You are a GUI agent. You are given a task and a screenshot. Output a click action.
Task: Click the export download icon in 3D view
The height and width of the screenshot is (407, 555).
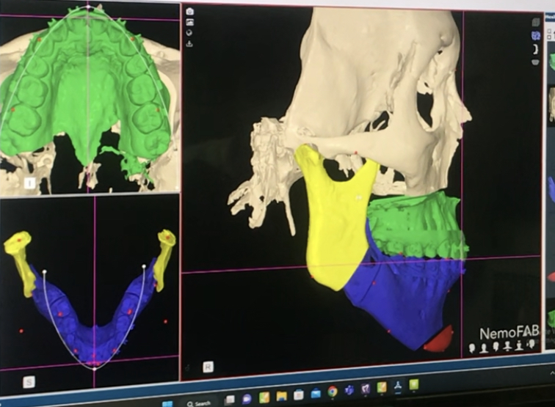click(189, 44)
